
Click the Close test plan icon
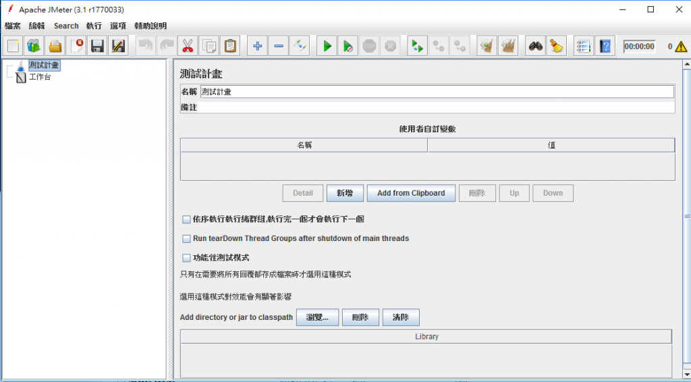pyautogui.click(x=77, y=46)
